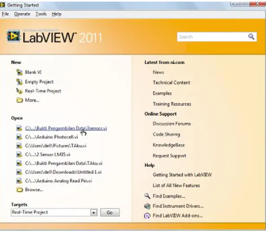Open the Training Resources link
Screen dimensions: 266x231
(x=172, y=104)
